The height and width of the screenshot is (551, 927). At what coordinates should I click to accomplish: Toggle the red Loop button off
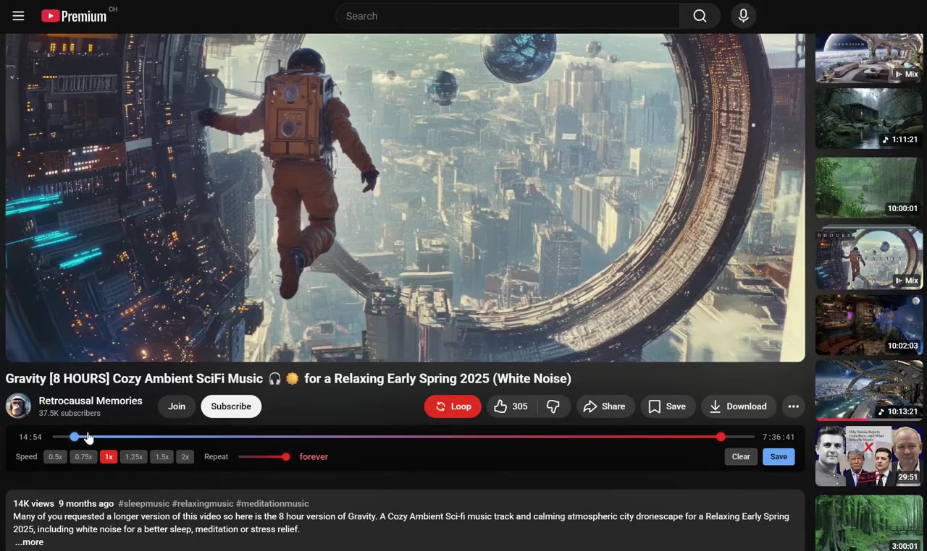tap(452, 406)
